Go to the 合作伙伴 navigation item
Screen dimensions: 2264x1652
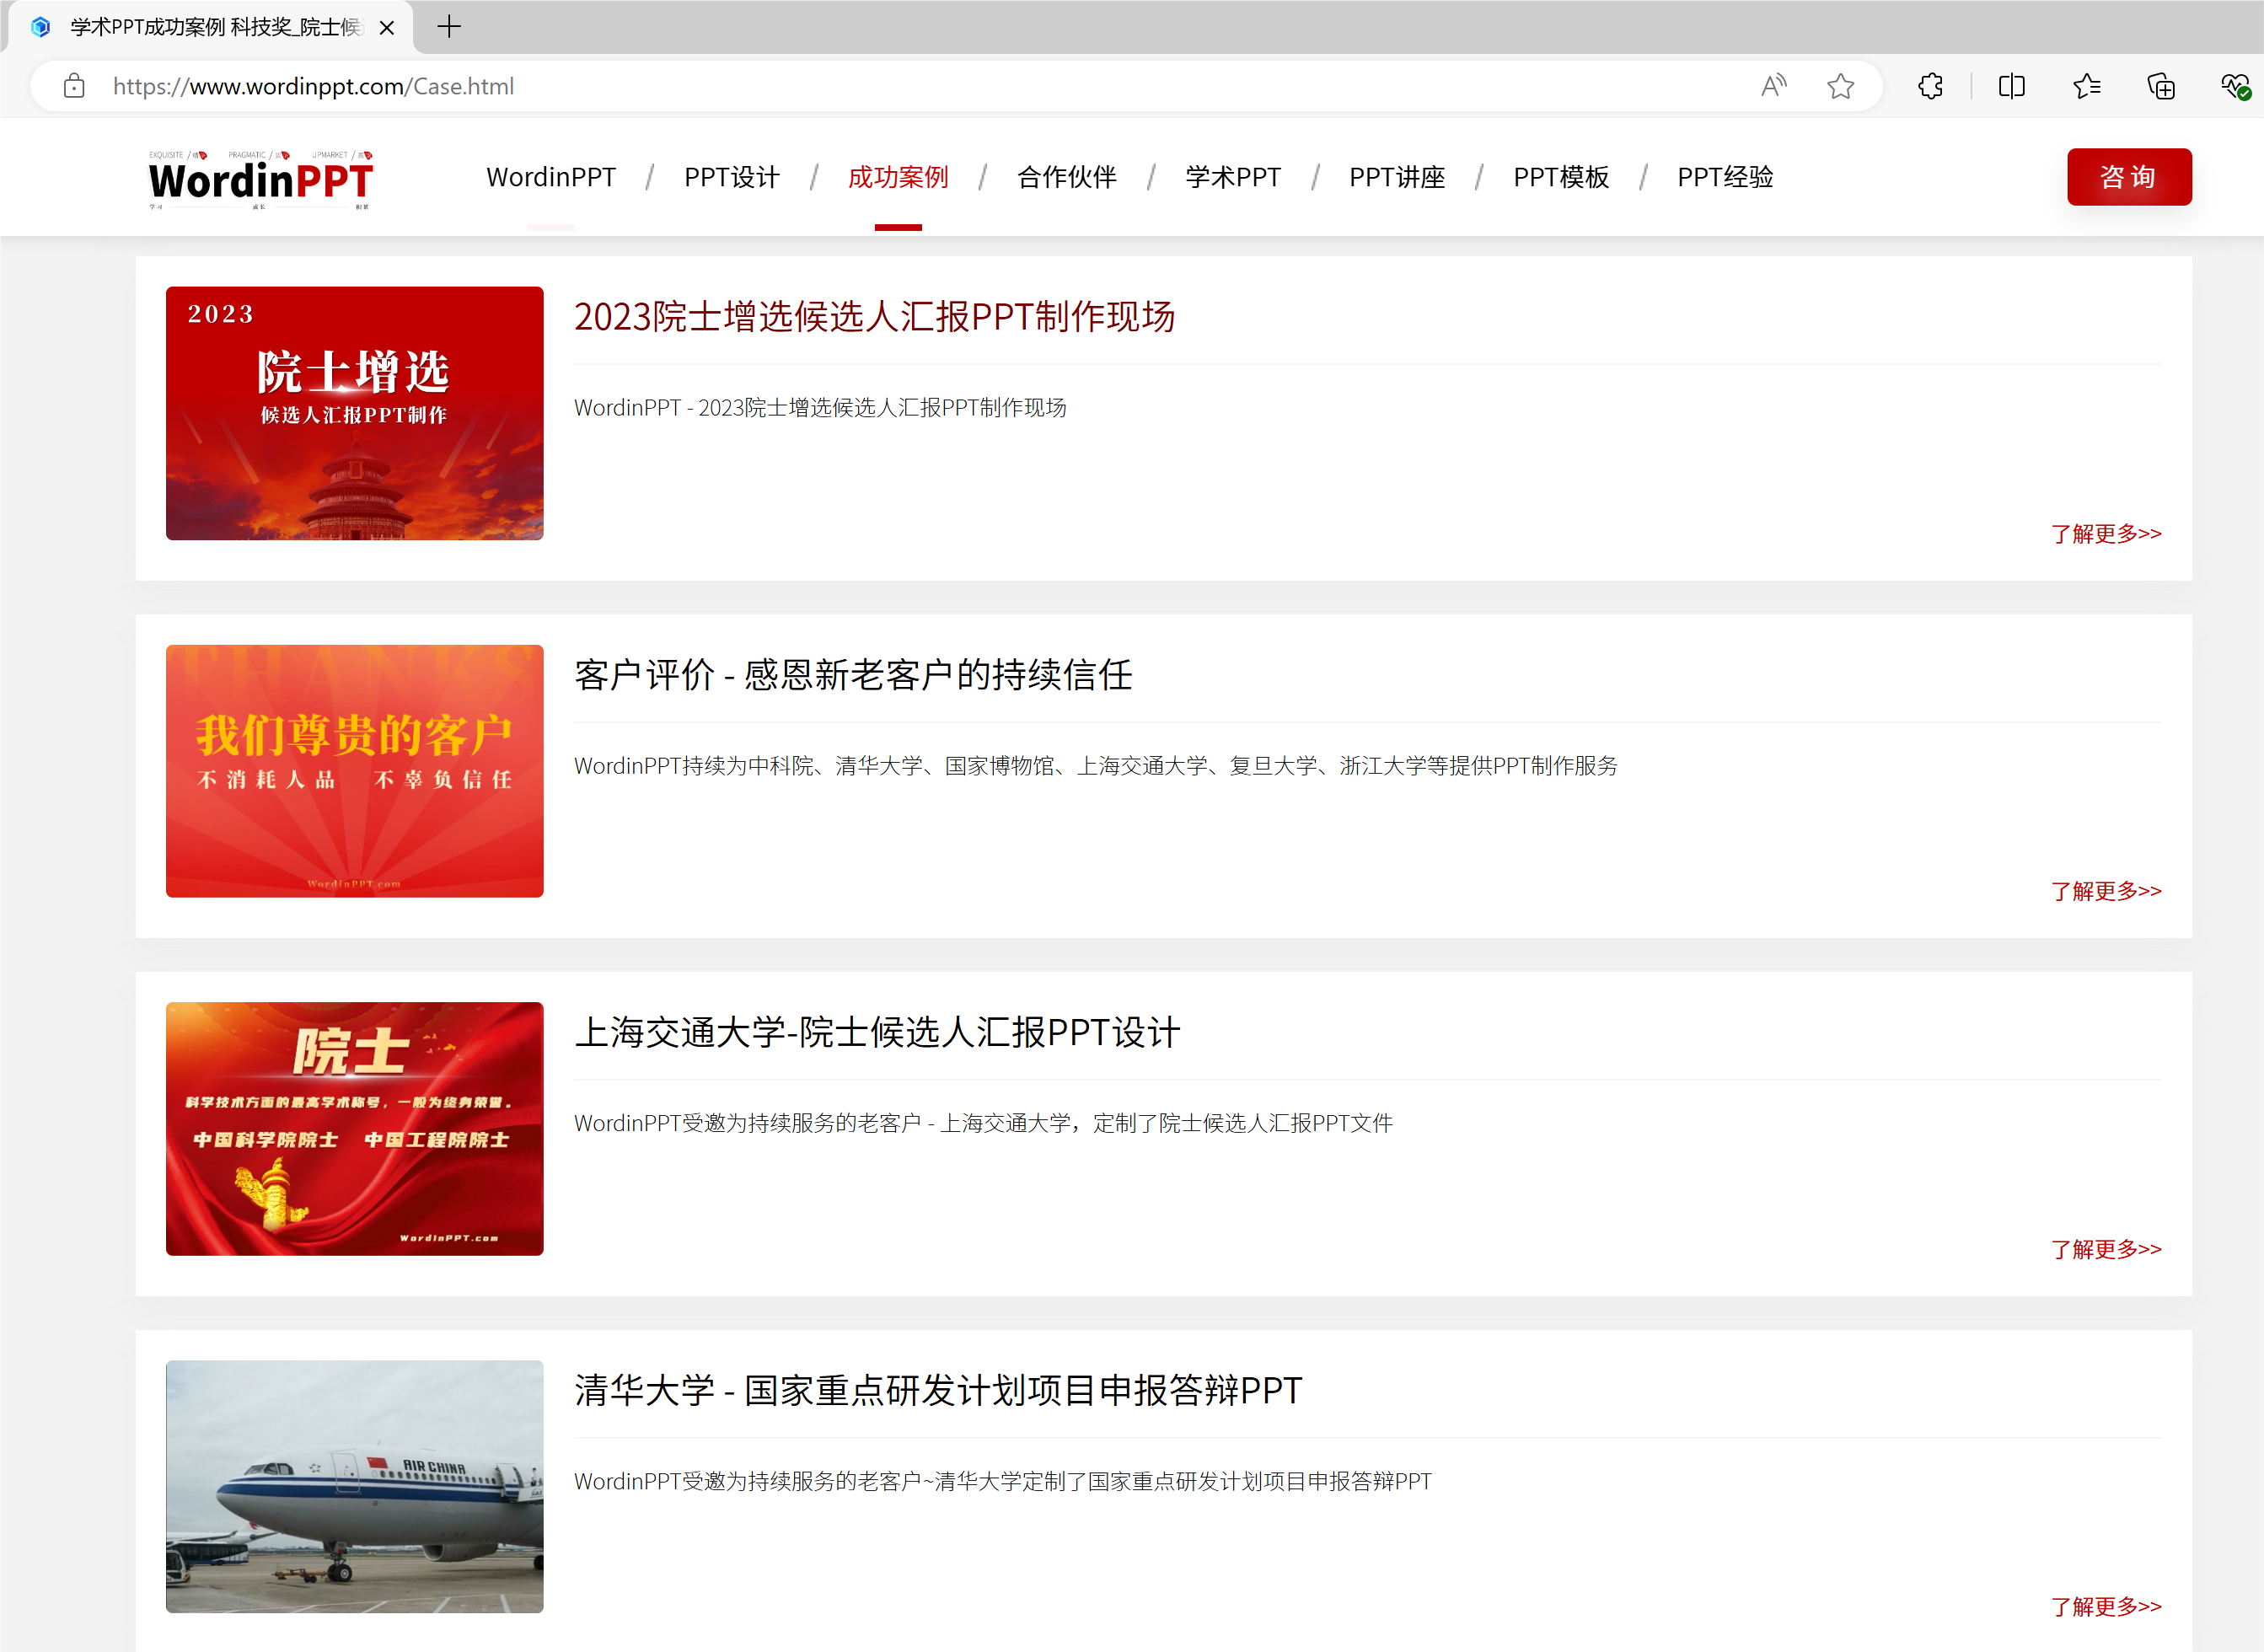point(1066,177)
